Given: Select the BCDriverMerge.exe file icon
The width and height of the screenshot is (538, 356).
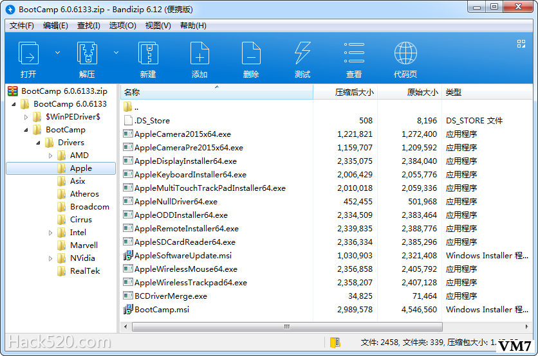Looking at the screenshot, I should (x=128, y=296).
